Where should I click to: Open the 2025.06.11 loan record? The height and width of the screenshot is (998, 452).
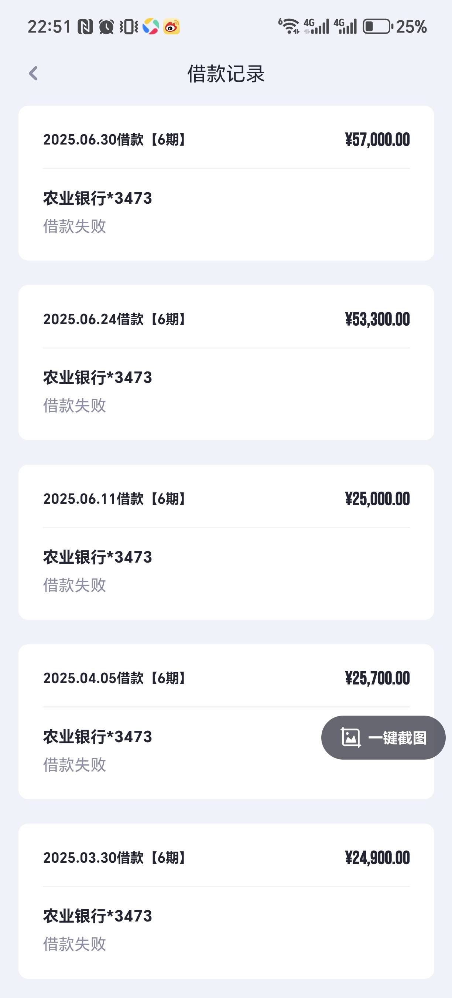tap(226, 542)
